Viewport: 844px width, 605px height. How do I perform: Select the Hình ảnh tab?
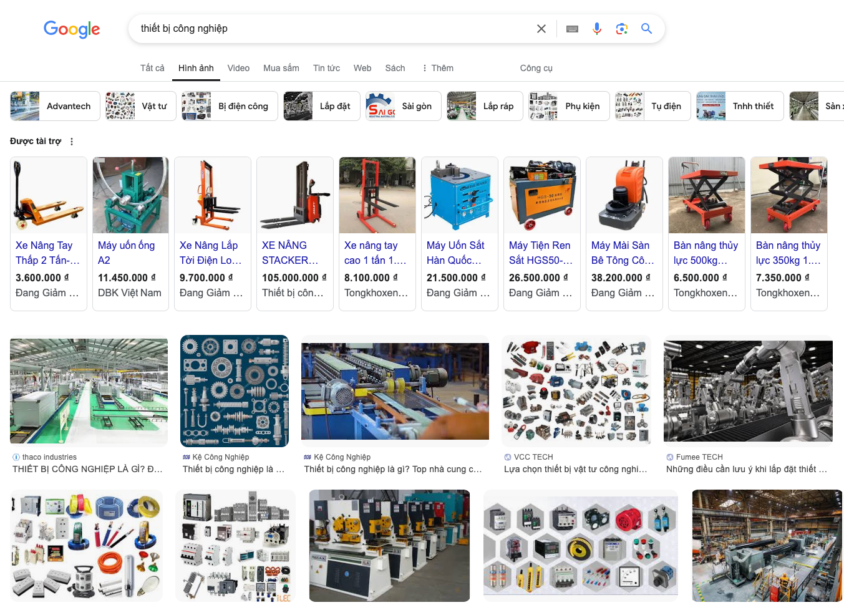click(196, 68)
